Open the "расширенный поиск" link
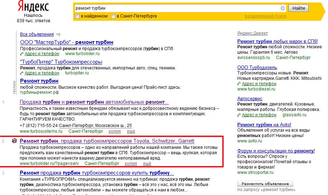This screenshot has height=195, width=328. (266, 16)
